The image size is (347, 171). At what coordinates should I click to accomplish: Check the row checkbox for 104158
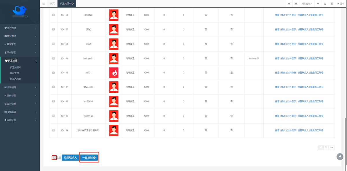click(53, 15)
